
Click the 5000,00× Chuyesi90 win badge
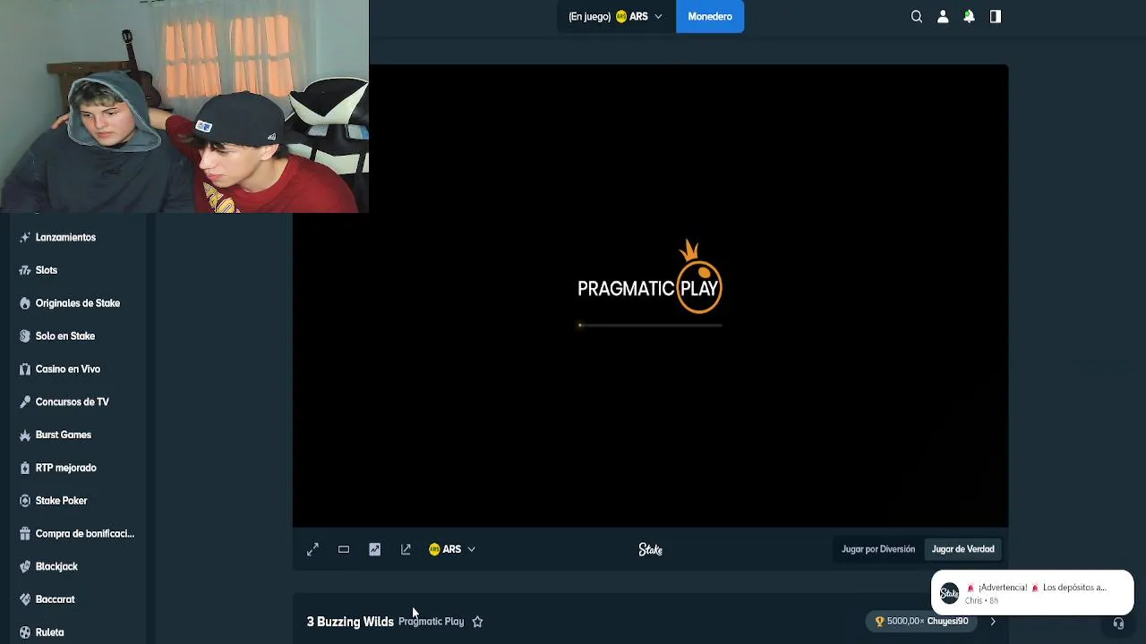[x=921, y=621]
